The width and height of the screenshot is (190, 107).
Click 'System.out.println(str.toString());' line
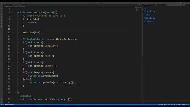[x=52, y=83]
